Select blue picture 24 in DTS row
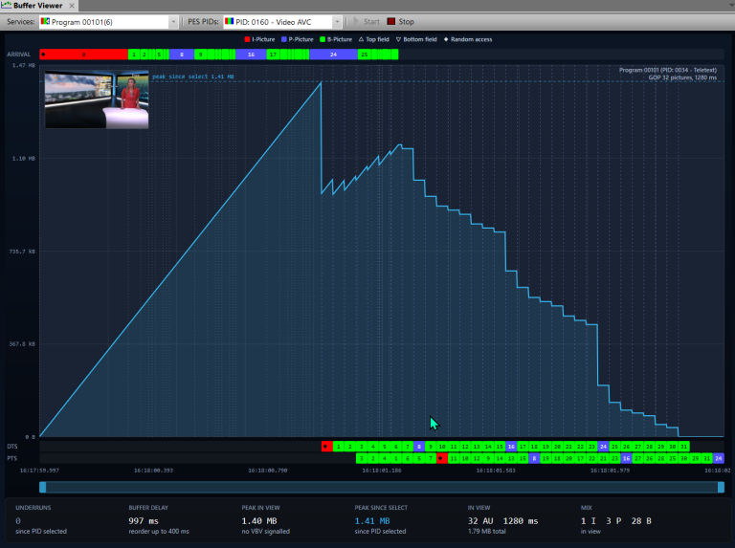 (x=603, y=447)
